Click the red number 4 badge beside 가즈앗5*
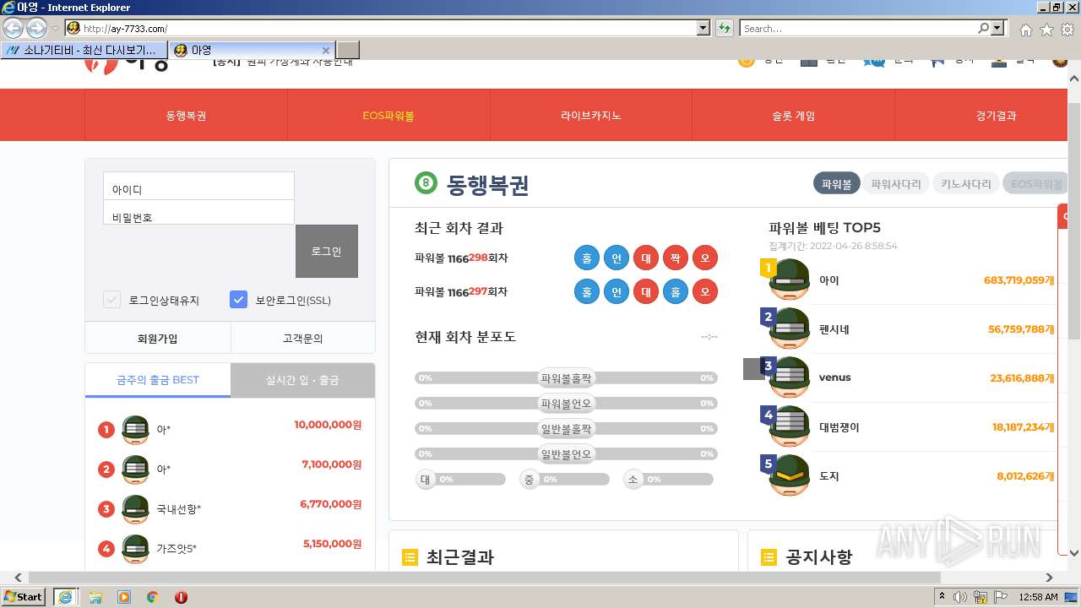1081x608 pixels. coord(106,549)
